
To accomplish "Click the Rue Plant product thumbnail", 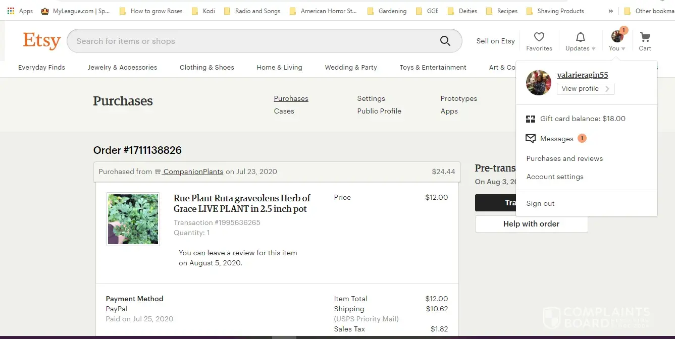I will (133, 219).
